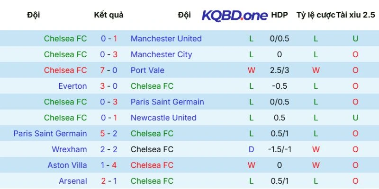Open Manchester United team link

click(166, 39)
